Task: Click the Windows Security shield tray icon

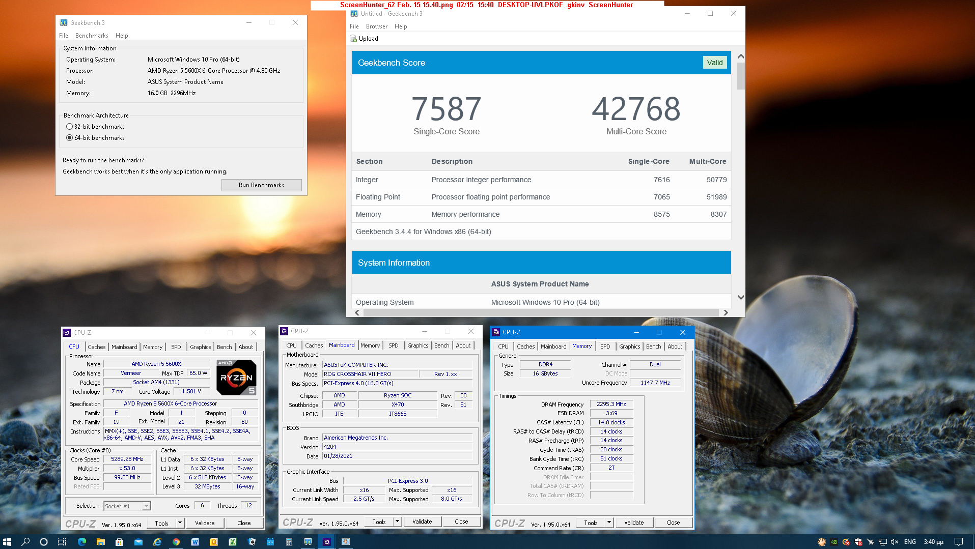Action: (x=858, y=542)
